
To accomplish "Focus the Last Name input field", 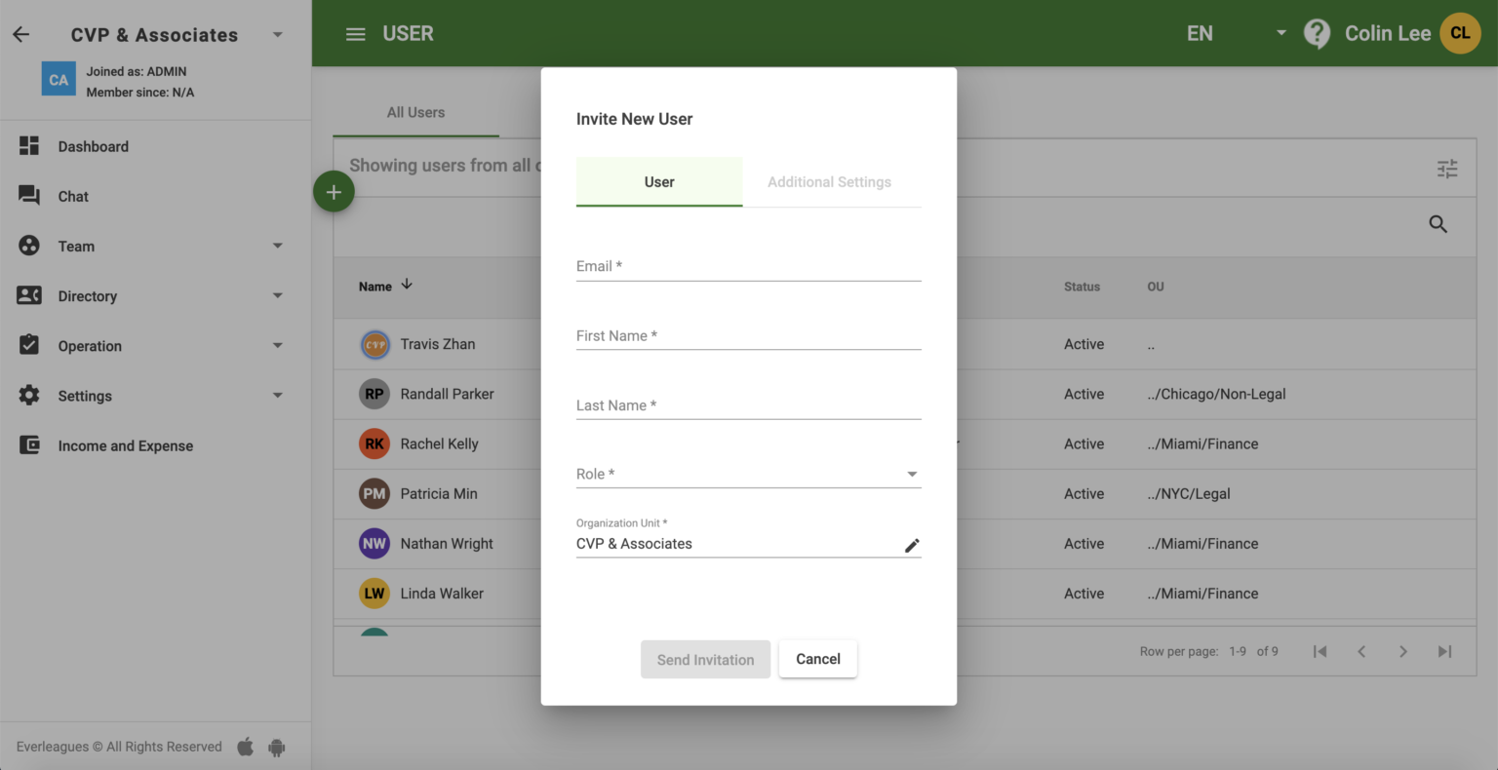I will coord(749,405).
